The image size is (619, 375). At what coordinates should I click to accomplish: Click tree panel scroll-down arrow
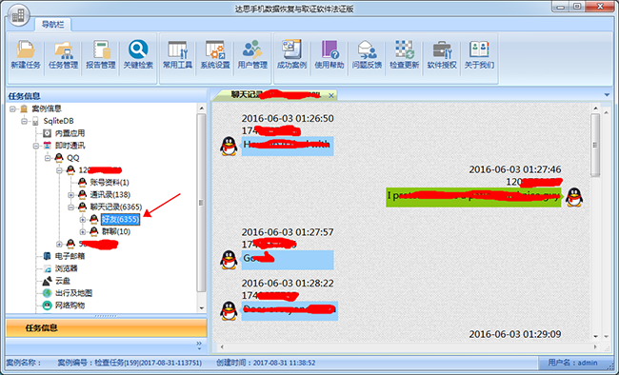pyautogui.click(x=201, y=308)
